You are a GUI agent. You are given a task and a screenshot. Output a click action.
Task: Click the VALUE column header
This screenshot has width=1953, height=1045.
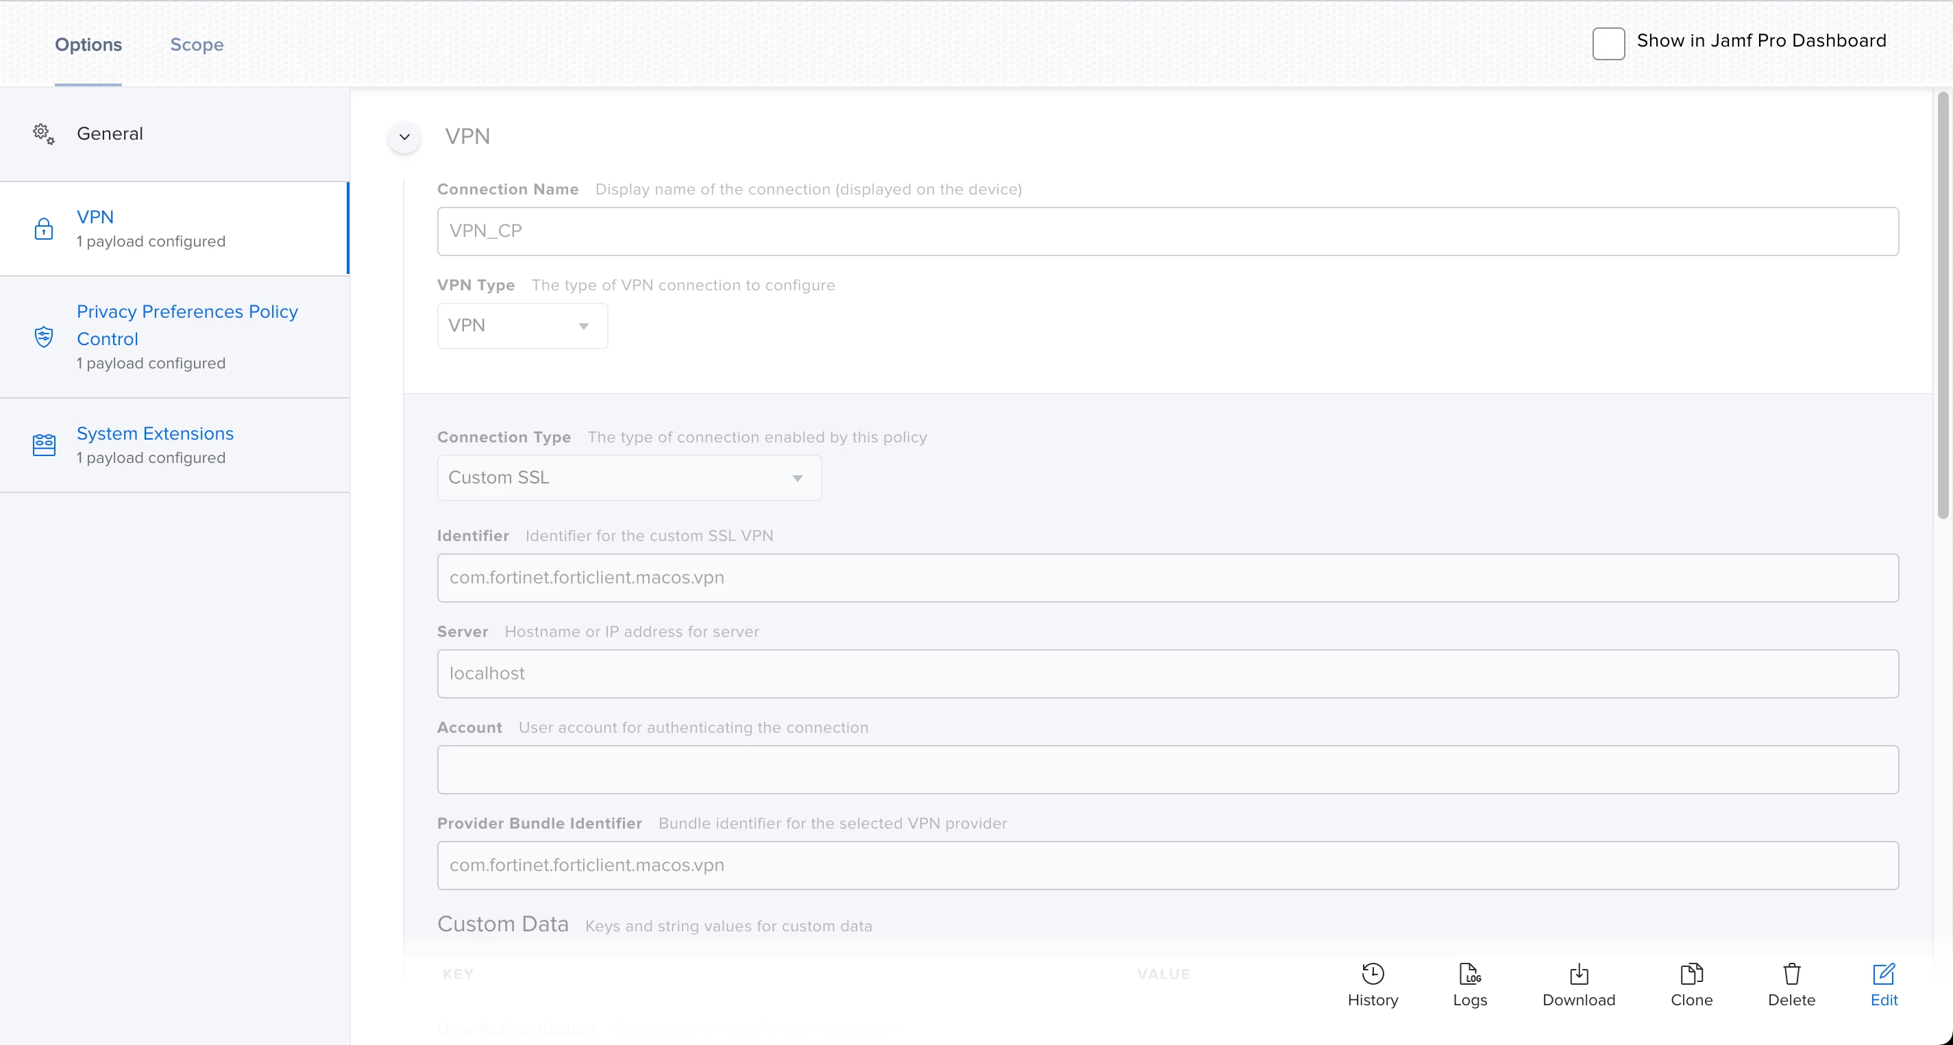click(x=1164, y=974)
